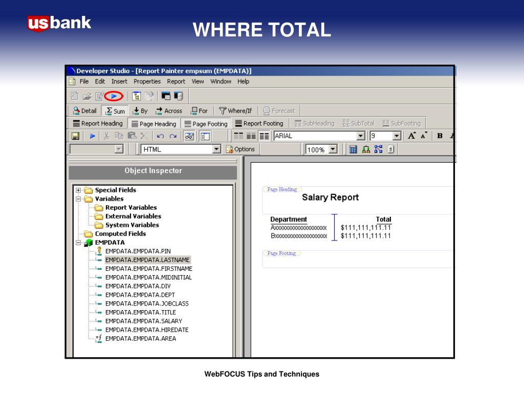Open the Report menu
The height and width of the screenshot is (393, 524).
pyautogui.click(x=176, y=81)
